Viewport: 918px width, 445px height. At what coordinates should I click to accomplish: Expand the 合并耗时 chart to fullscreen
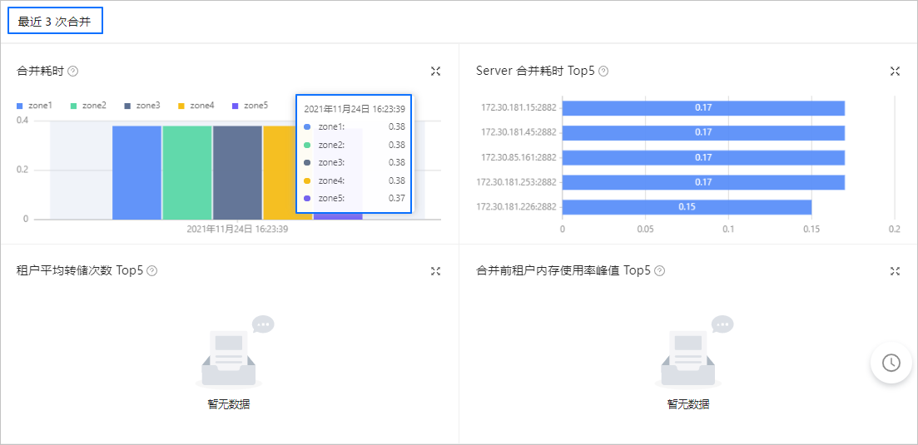[x=435, y=72]
